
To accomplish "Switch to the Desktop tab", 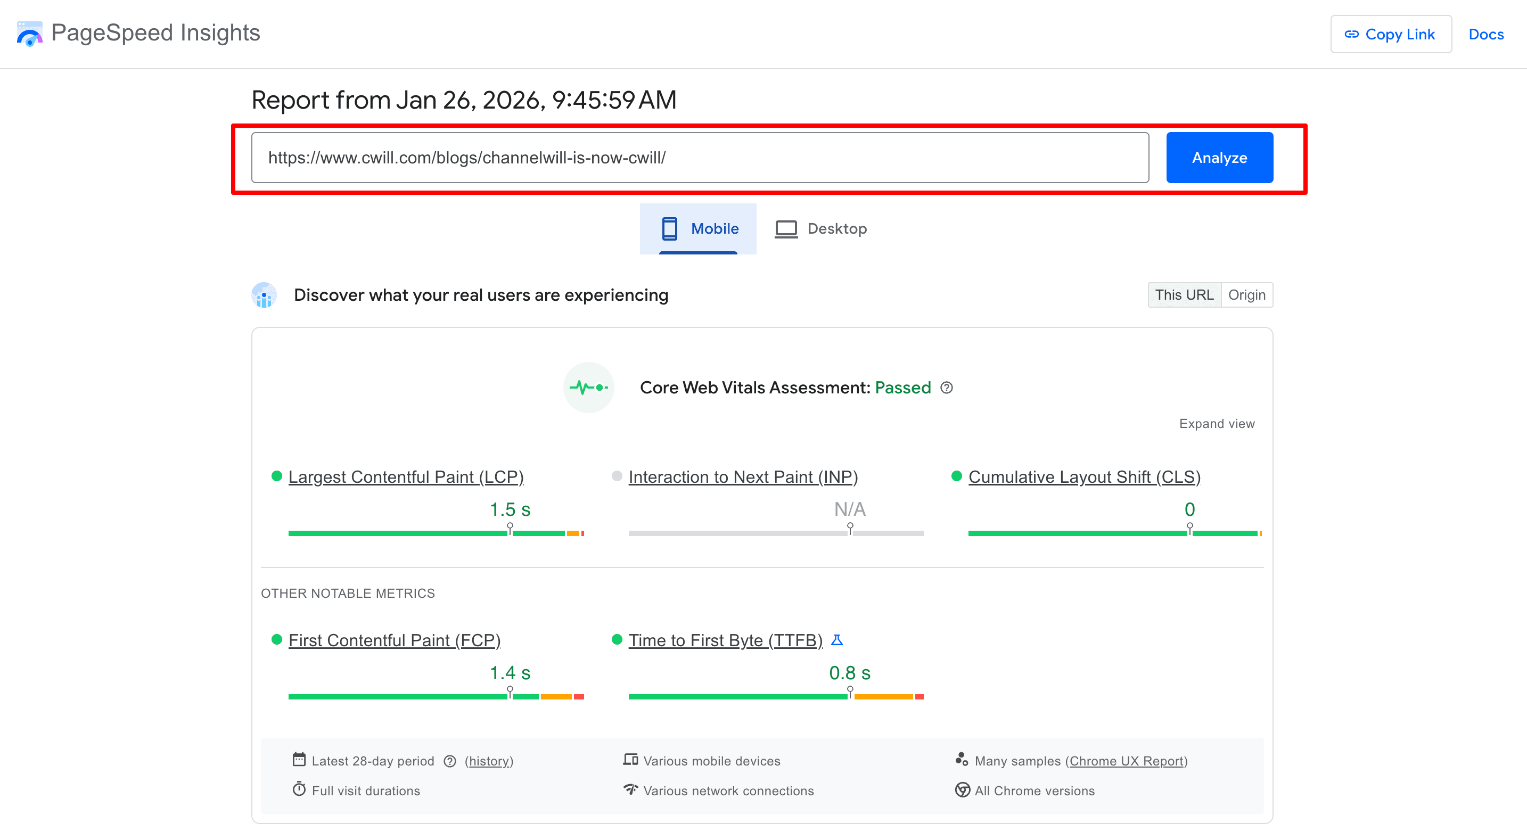I will (821, 229).
